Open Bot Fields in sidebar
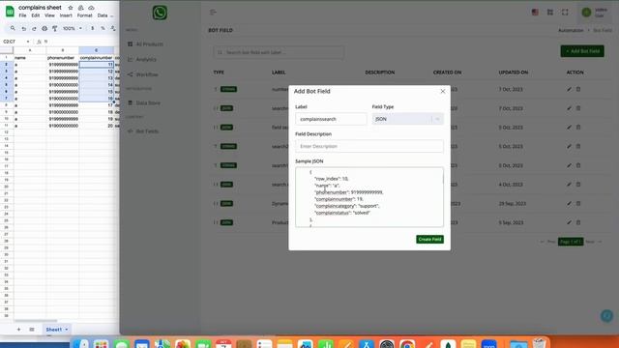The width and height of the screenshot is (619, 348). pos(143,131)
